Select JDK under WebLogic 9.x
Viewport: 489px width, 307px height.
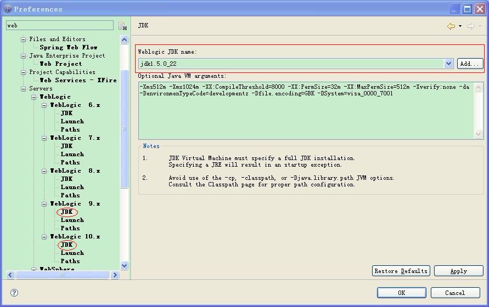(x=67, y=212)
